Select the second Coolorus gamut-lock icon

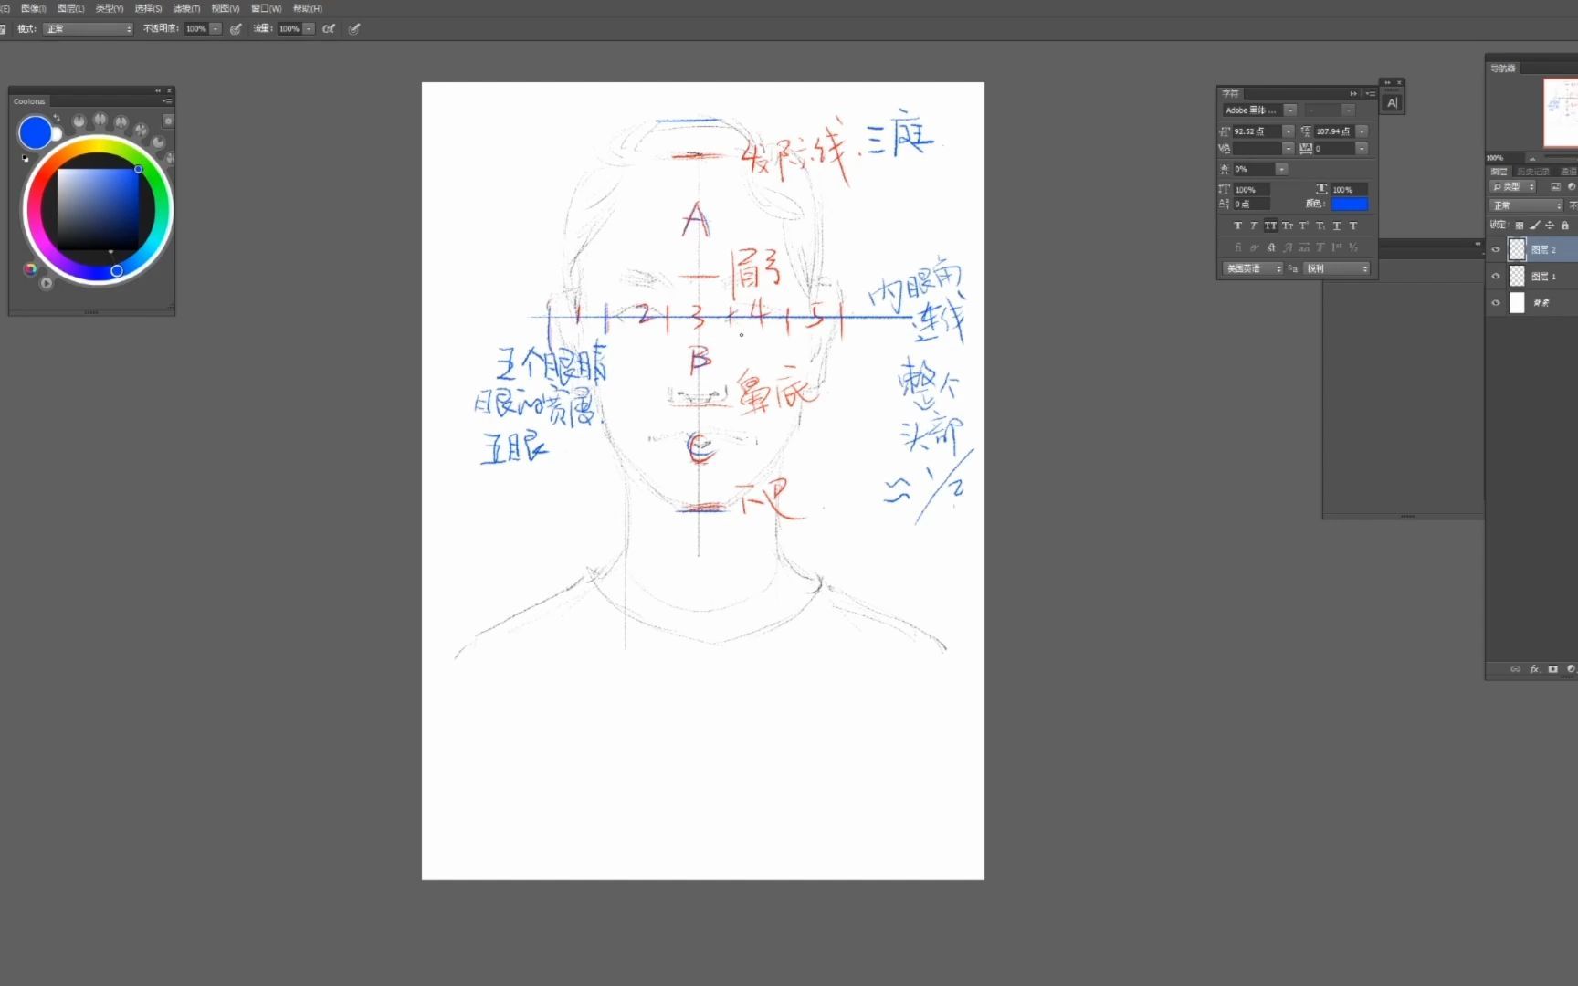pyautogui.click(x=100, y=120)
